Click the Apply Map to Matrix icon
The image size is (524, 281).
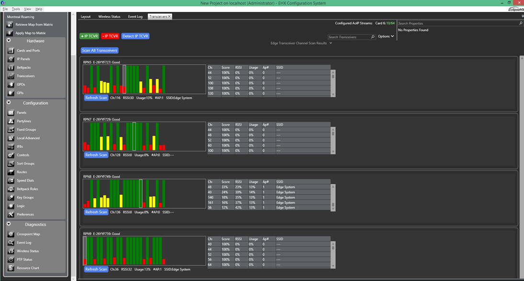click(x=10, y=33)
